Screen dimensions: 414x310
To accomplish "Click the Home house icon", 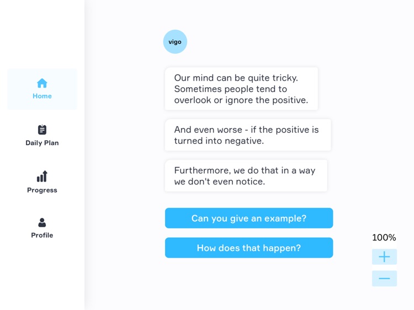I will [42, 83].
